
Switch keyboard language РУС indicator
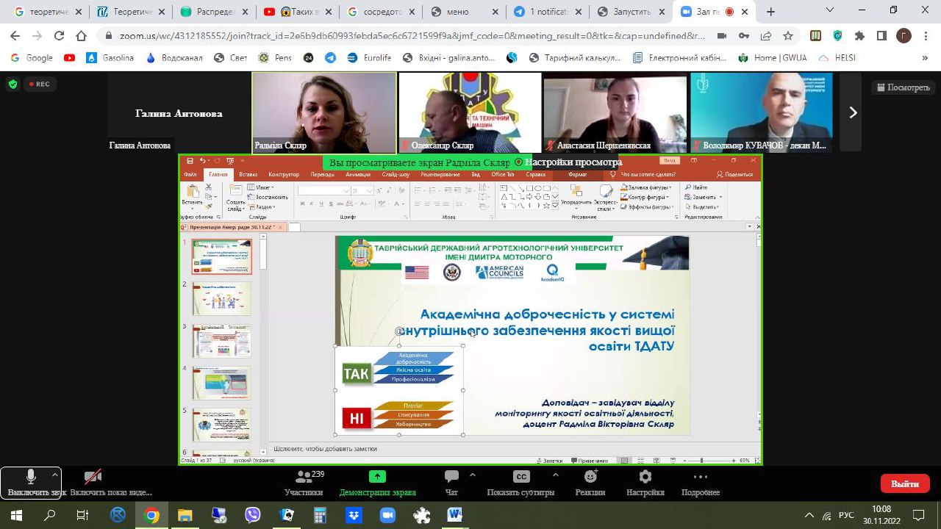coord(846,515)
